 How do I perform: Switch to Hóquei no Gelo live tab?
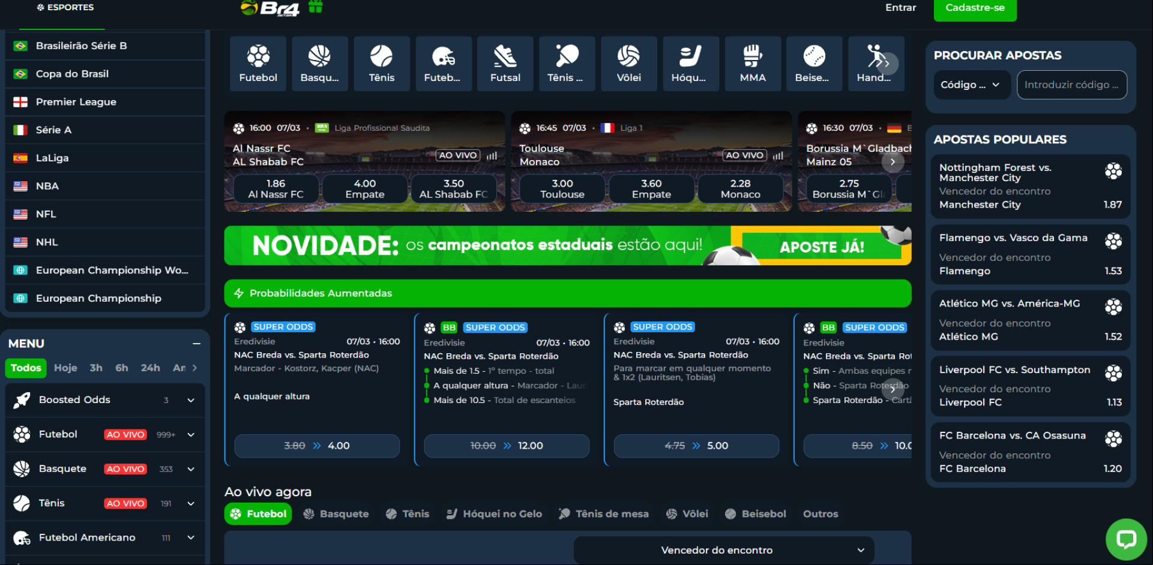[494, 514]
